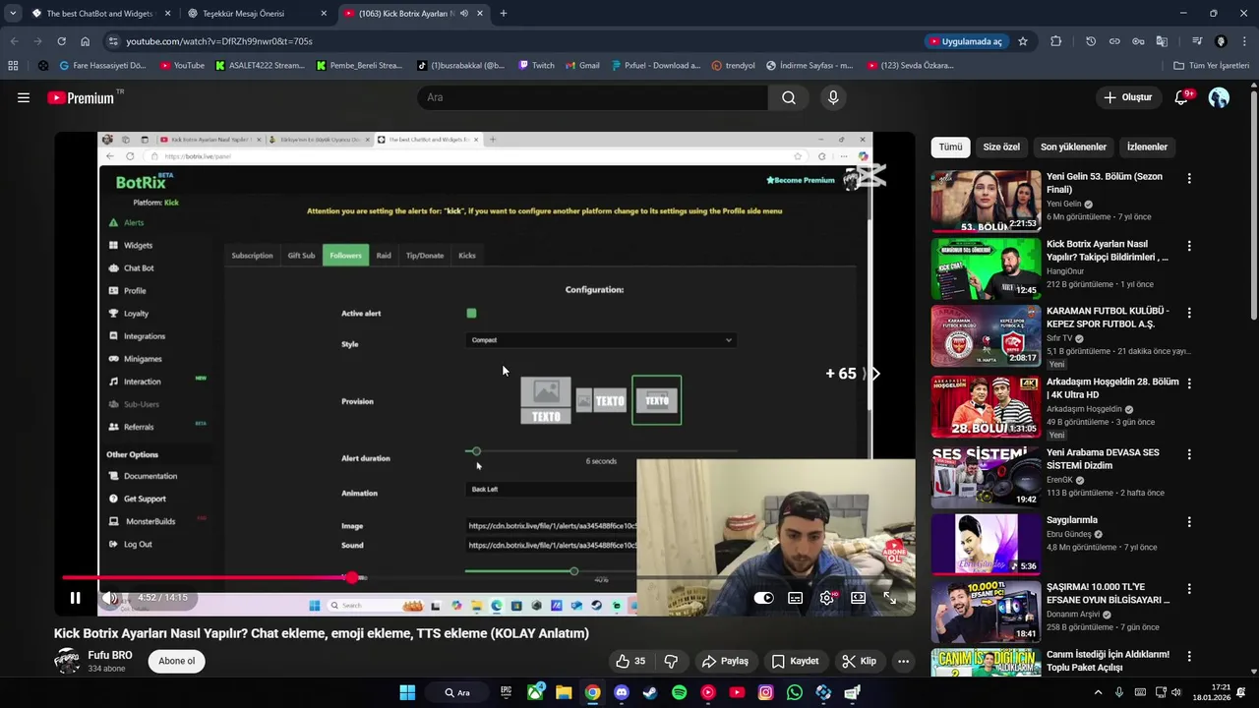Open the Chrome media control icon
Screen dimensions: 1259x708
pyautogui.click(x=1197, y=41)
